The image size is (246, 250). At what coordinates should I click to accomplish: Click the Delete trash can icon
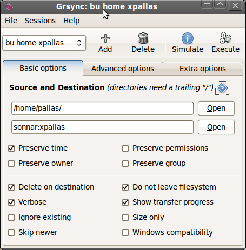click(143, 38)
